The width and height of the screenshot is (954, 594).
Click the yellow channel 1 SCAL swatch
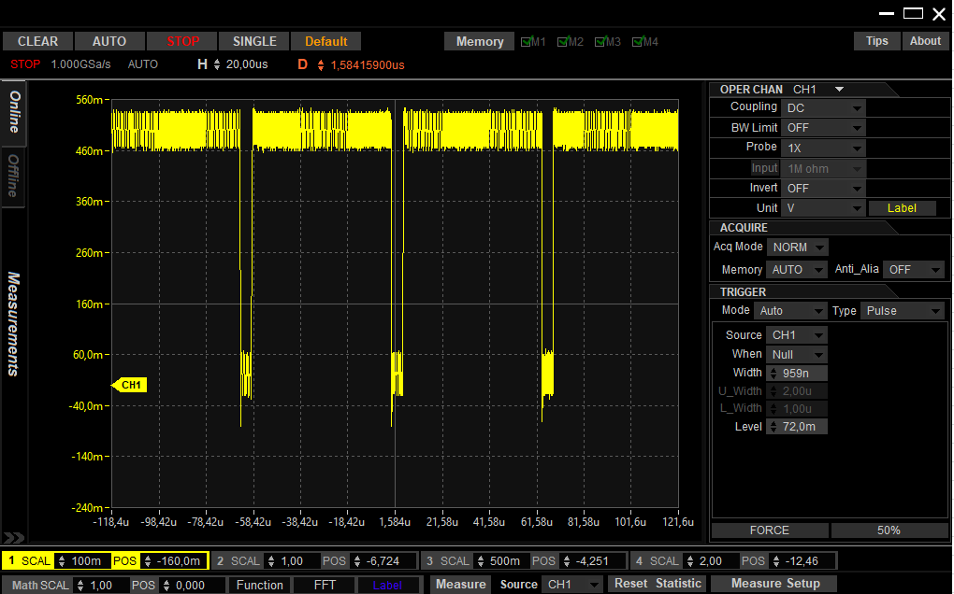pyautogui.click(x=28, y=561)
